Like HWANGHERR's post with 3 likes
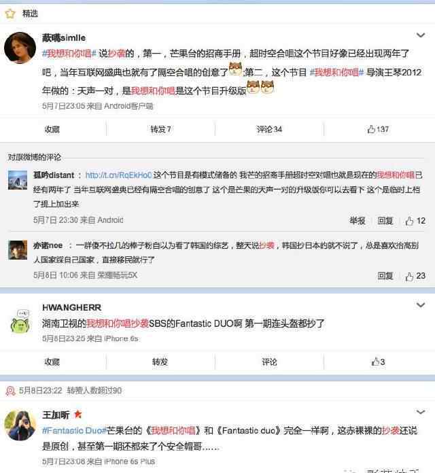This screenshot has height=473, width=435. click(378, 362)
